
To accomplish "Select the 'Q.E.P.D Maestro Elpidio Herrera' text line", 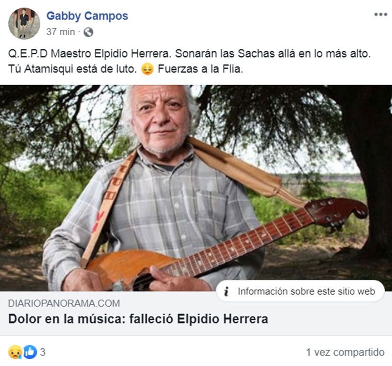I will click(90, 54).
